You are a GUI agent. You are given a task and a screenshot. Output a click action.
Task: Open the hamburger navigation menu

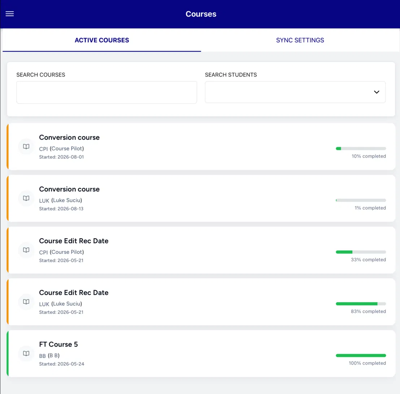tap(10, 14)
